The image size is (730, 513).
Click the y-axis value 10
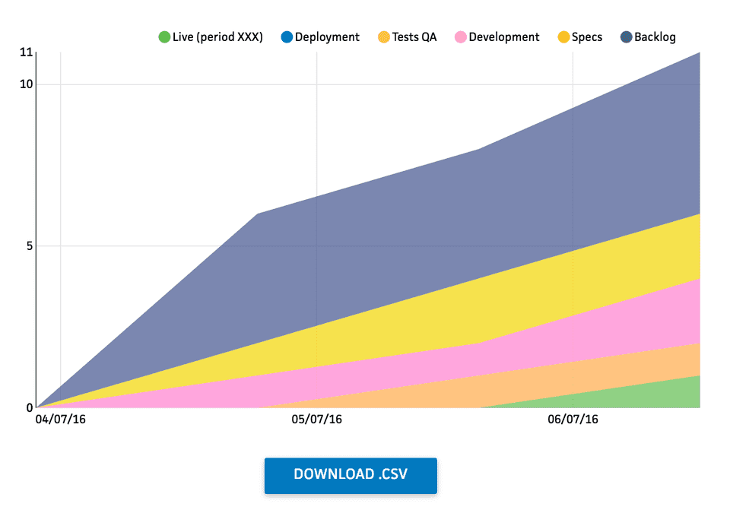tap(26, 84)
